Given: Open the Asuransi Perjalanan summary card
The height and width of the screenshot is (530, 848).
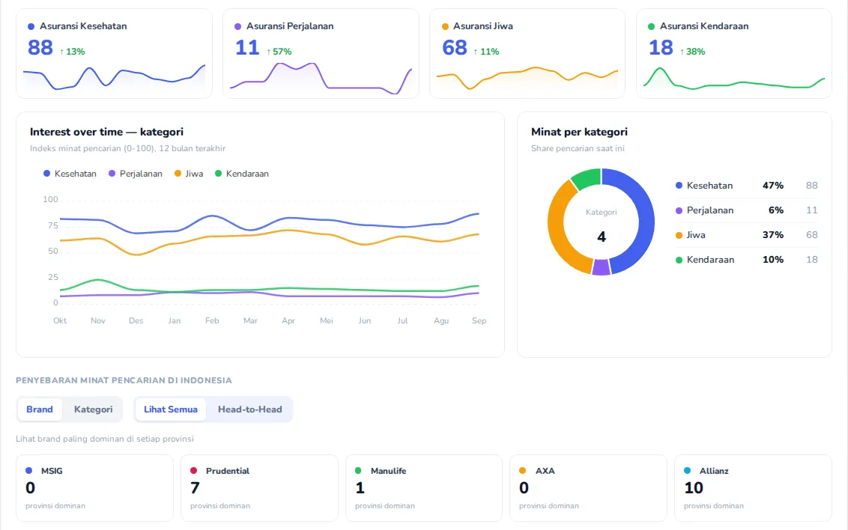Looking at the screenshot, I should [x=321, y=53].
